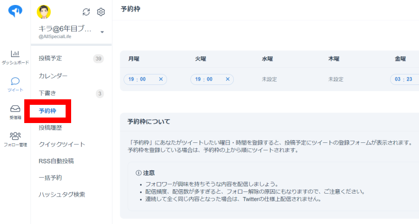Open カレンダー in the sidebar
Image resolution: width=419 pixels, height=224 pixels.
[x=53, y=76]
